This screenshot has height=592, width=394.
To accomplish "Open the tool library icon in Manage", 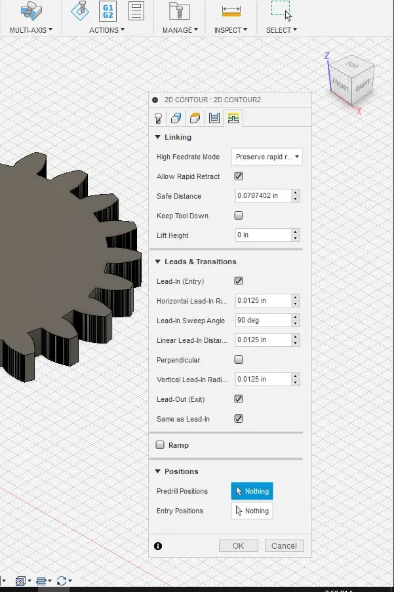I will 179,11.
